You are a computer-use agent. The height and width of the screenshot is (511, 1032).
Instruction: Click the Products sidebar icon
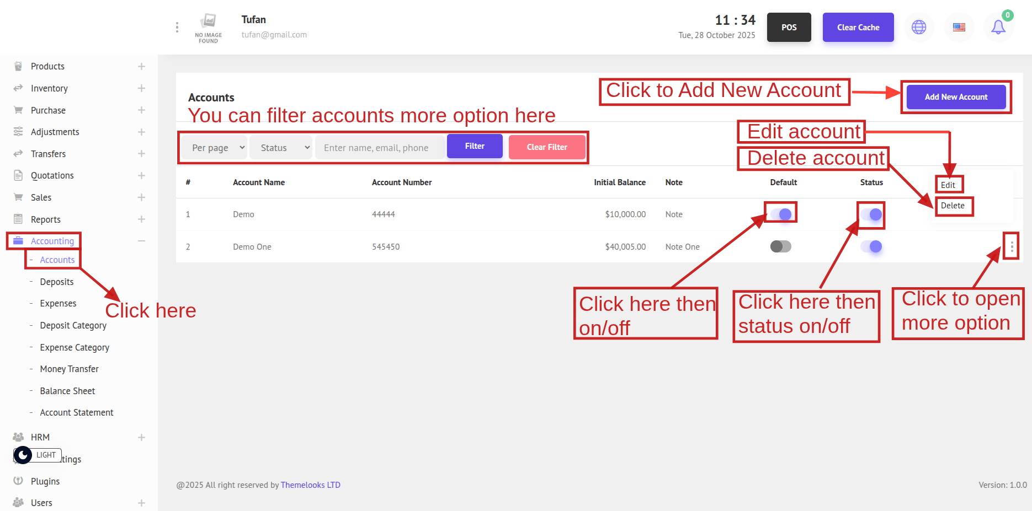click(18, 66)
